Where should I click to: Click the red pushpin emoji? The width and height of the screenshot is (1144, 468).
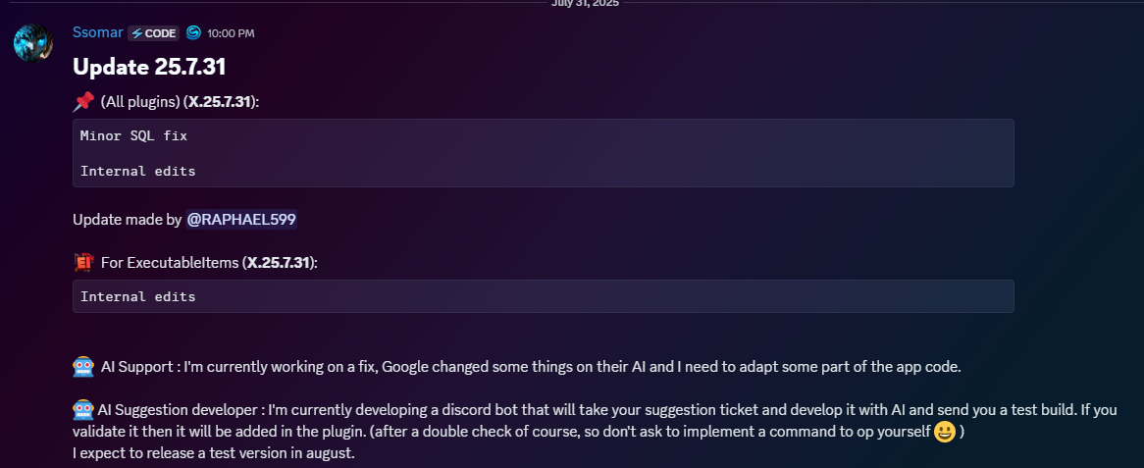[x=84, y=101]
